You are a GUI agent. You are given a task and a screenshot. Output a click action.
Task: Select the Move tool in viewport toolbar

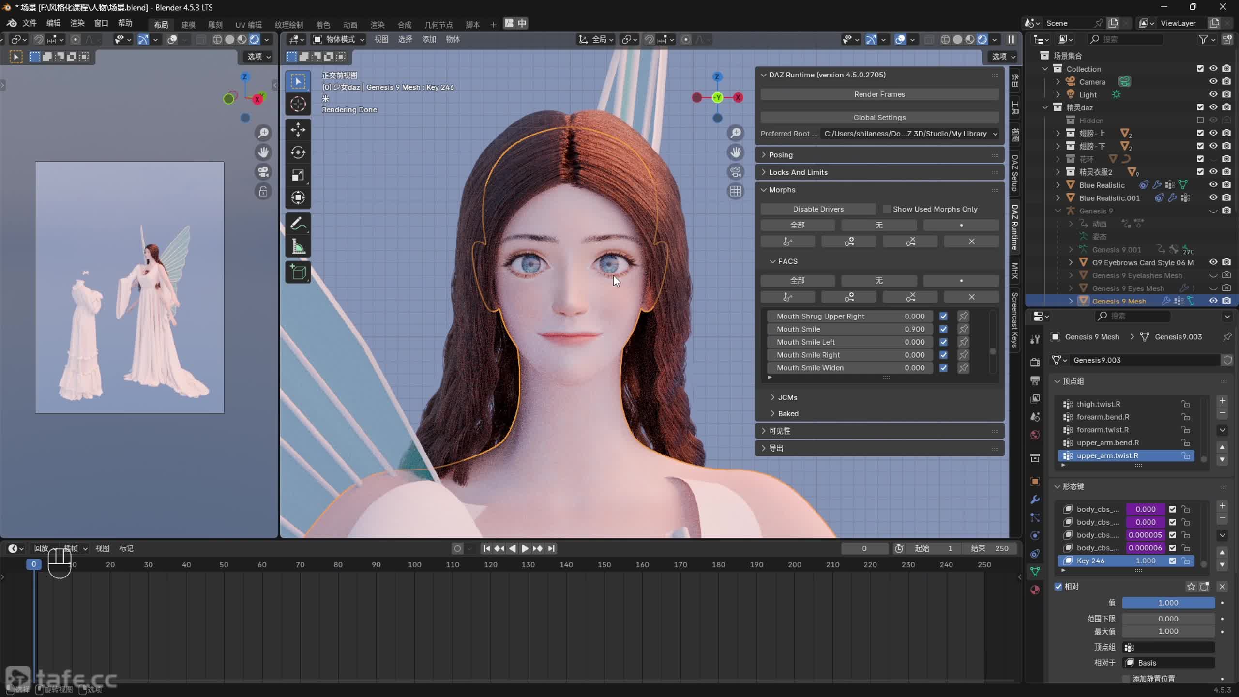pos(298,129)
